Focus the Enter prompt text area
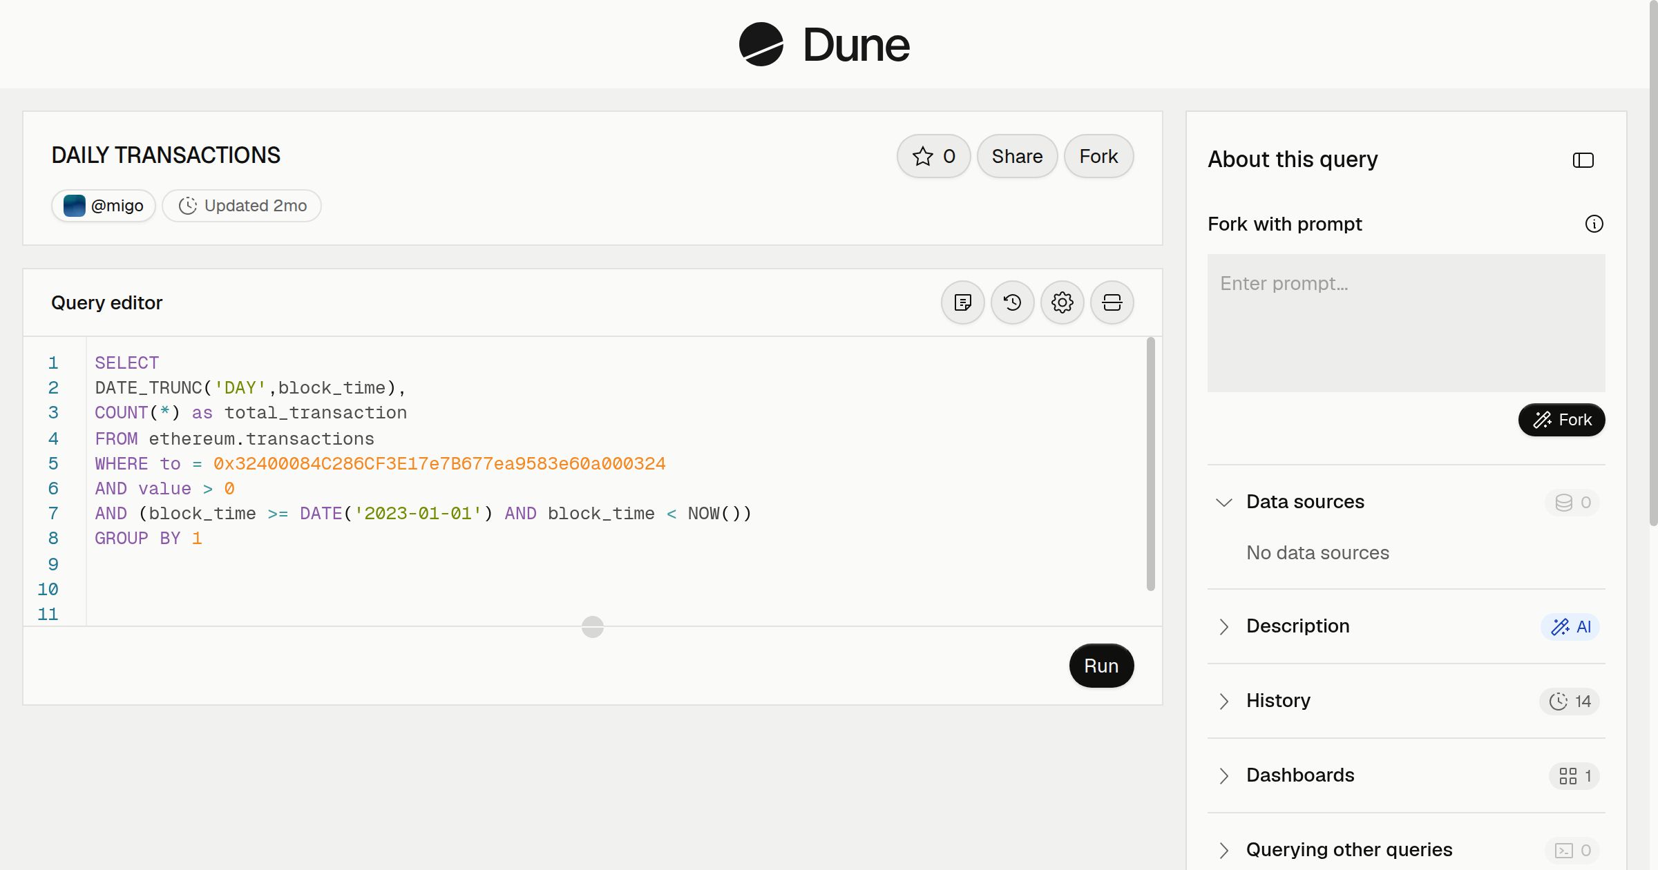This screenshot has width=1658, height=870. click(1406, 323)
